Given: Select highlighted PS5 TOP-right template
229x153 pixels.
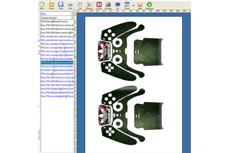Looking at the screenshot, I should pos(57,63).
